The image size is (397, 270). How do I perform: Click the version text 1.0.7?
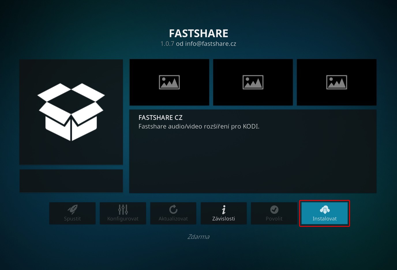[x=167, y=44]
